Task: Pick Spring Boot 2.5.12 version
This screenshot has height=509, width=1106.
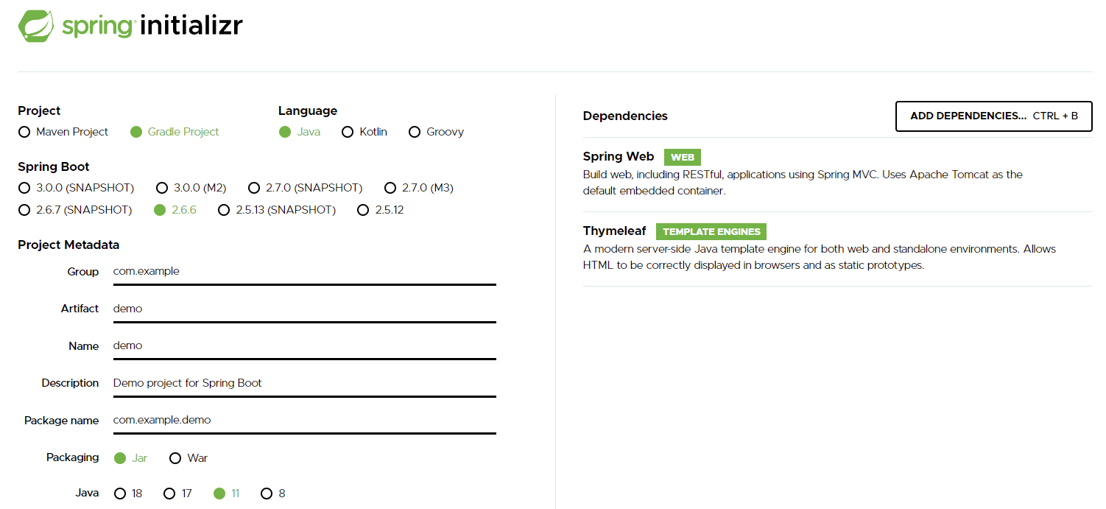Action: pyautogui.click(x=362, y=210)
